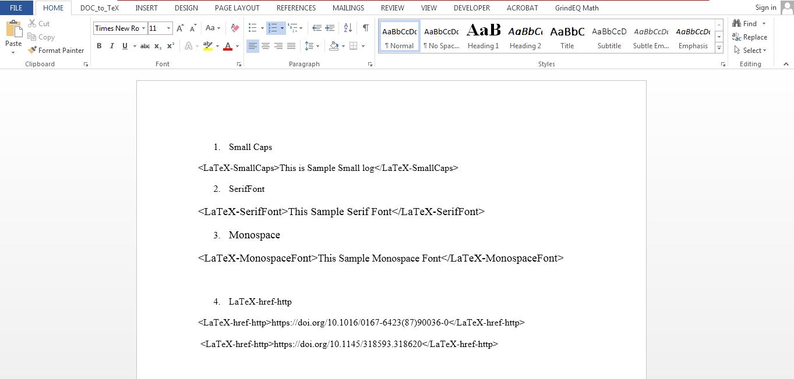Switch to the PAGE LAYOUT tab

point(237,8)
